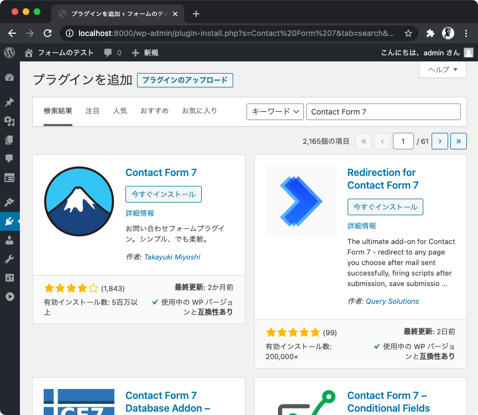Viewport: 478px width, 415px height.
Task: Click the Redirection plugin arrow thumbnail
Action: [x=301, y=201]
